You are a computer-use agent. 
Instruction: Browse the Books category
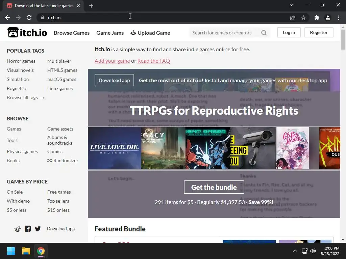[x=13, y=161]
